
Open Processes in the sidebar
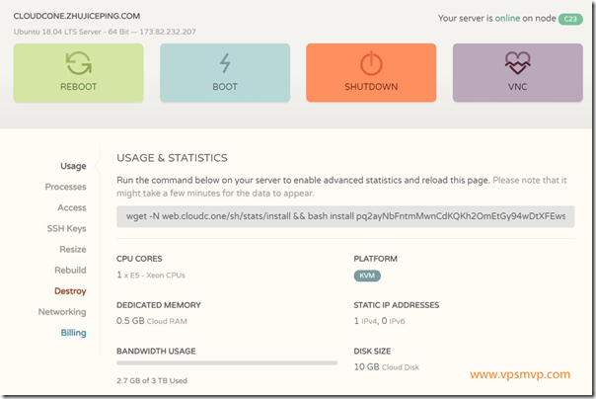[65, 187]
